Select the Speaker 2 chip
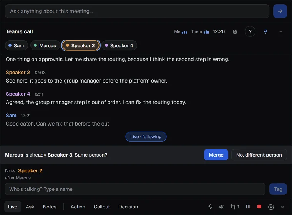Viewport: 292px width, 215px height. point(81,45)
